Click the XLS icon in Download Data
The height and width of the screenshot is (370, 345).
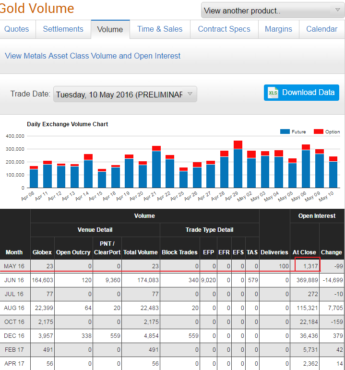[273, 93]
